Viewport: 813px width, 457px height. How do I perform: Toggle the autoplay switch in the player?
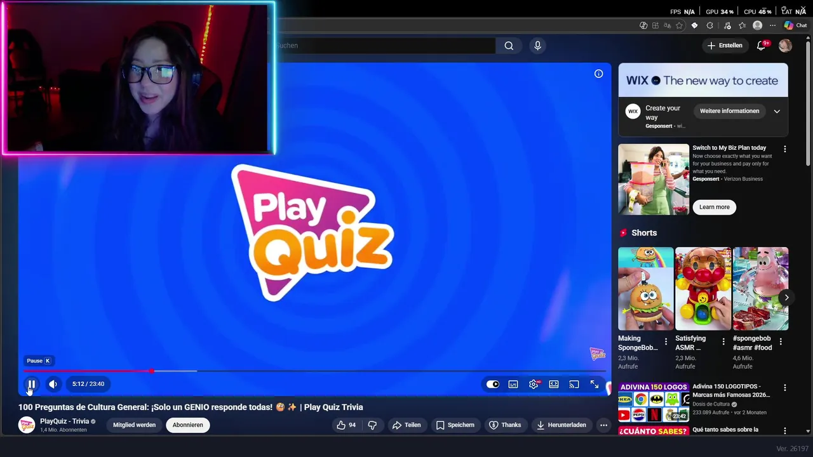click(493, 384)
